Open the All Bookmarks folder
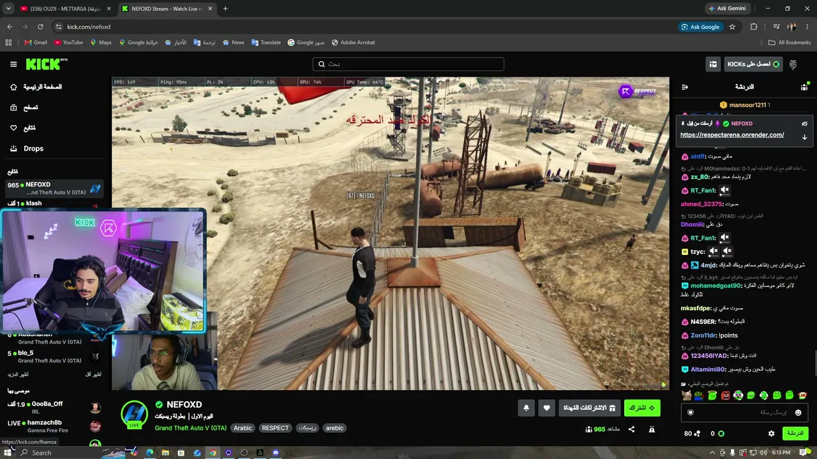817x459 pixels. [x=790, y=43]
